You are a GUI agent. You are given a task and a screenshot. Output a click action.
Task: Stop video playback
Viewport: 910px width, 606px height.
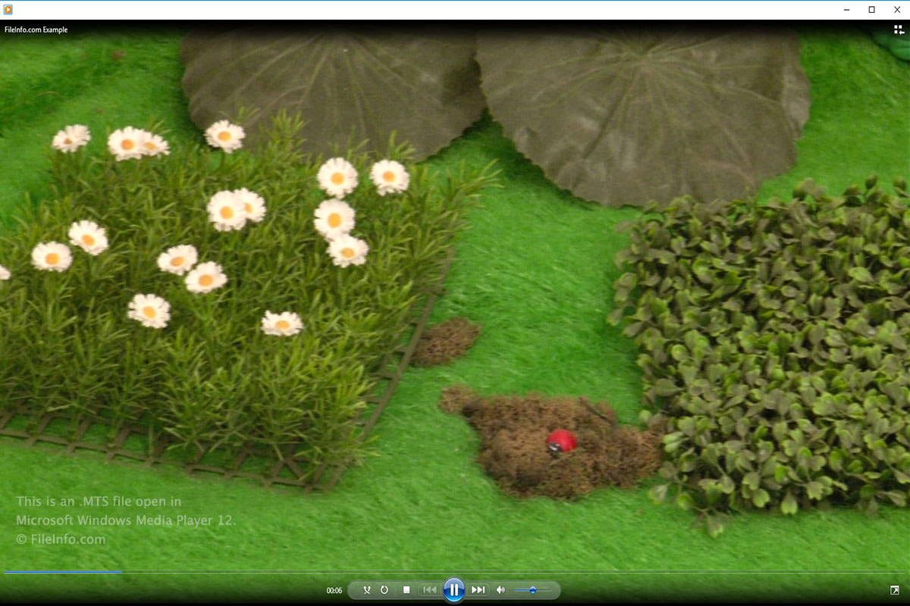point(406,589)
